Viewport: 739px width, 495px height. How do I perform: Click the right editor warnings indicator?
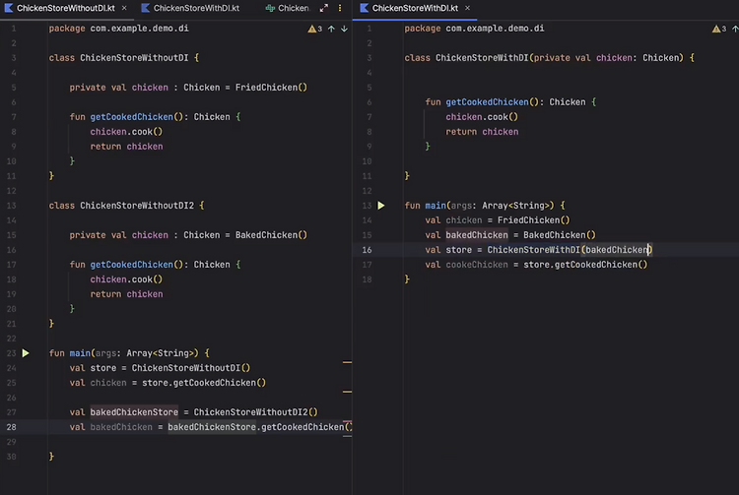719,29
